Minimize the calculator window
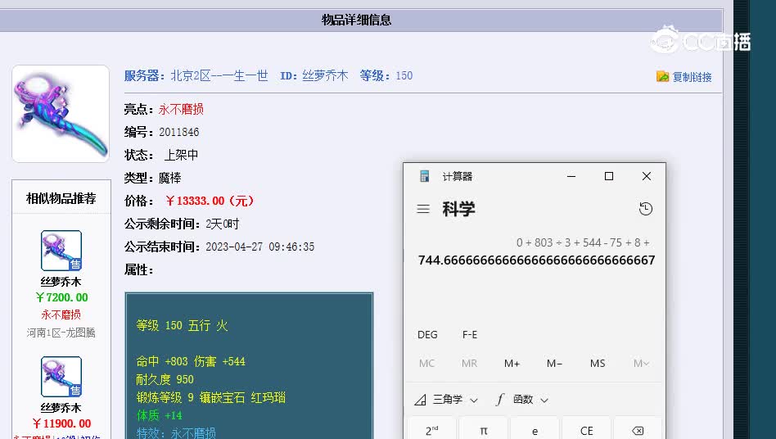776x439 pixels. 571,176
